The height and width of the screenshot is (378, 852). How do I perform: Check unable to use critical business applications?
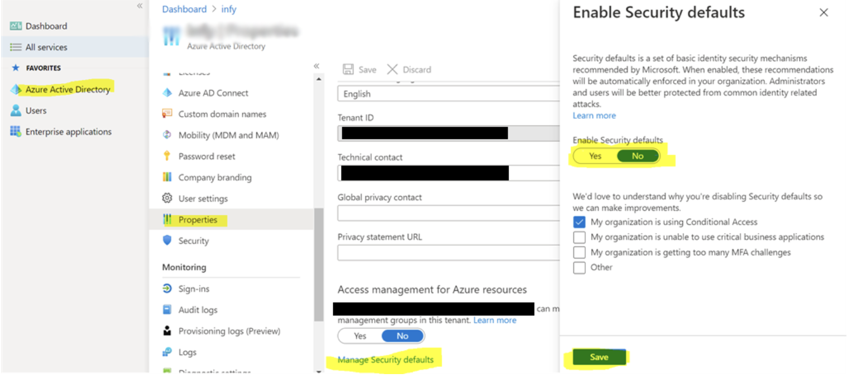click(579, 237)
